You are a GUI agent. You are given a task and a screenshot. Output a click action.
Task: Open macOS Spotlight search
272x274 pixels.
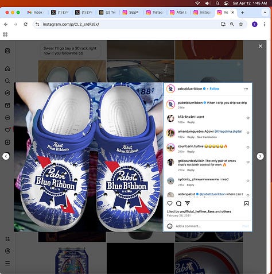pyautogui.click(x=217, y=3)
